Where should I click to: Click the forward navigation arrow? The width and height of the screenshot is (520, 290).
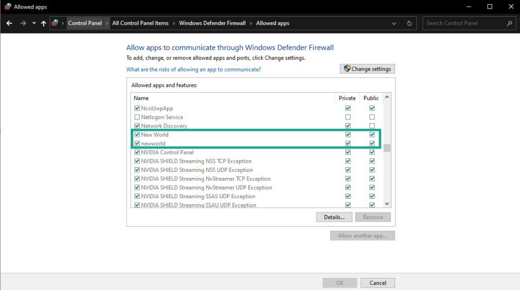[x=23, y=23]
